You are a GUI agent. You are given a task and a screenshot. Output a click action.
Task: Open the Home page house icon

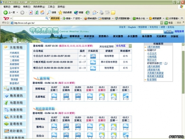coord(42,12)
